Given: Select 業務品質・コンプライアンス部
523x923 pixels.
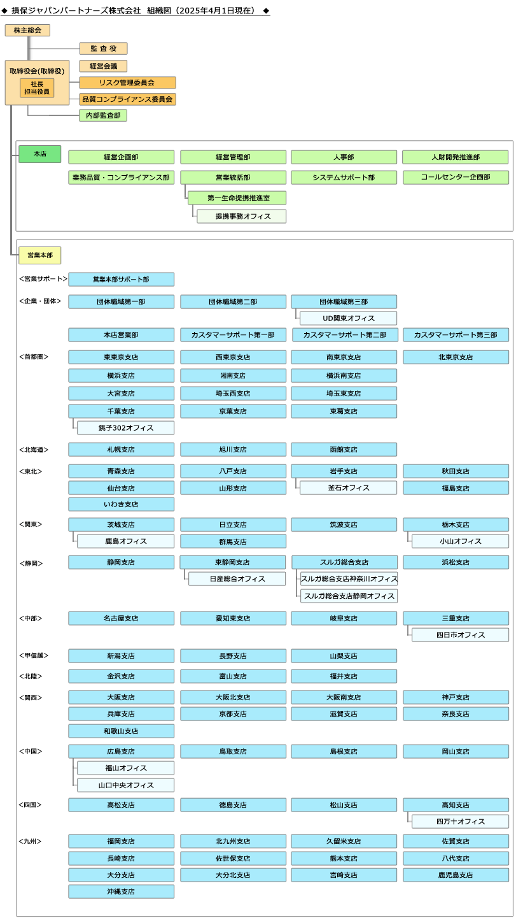Looking at the screenshot, I should (x=122, y=178).
